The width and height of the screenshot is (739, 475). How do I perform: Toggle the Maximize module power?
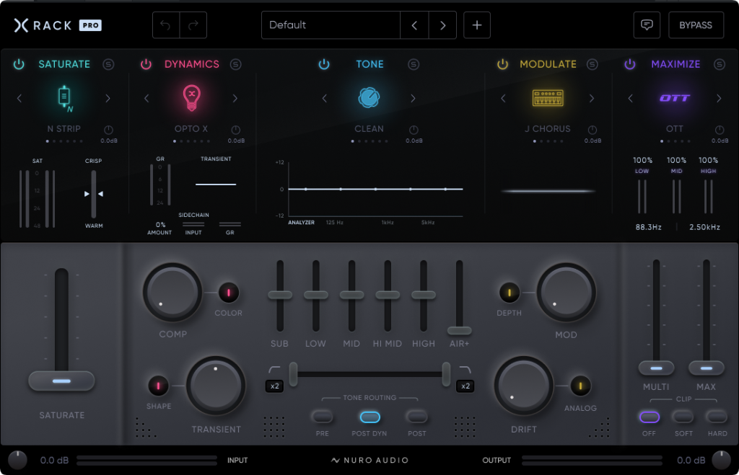(629, 64)
